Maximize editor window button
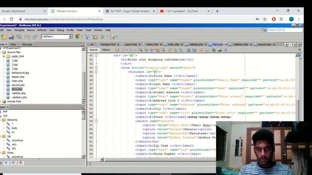The image size is (312, 175). pos(299,45)
